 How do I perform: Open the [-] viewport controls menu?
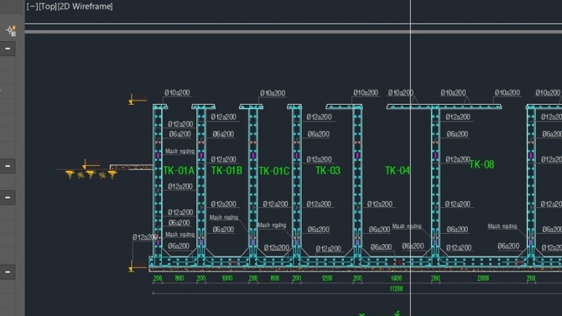click(x=32, y=7)
